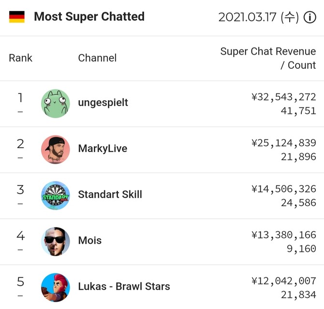This screenshot has height=309, width=324.
Task: Click the Rank column header
Action: (x=20, y=58)
